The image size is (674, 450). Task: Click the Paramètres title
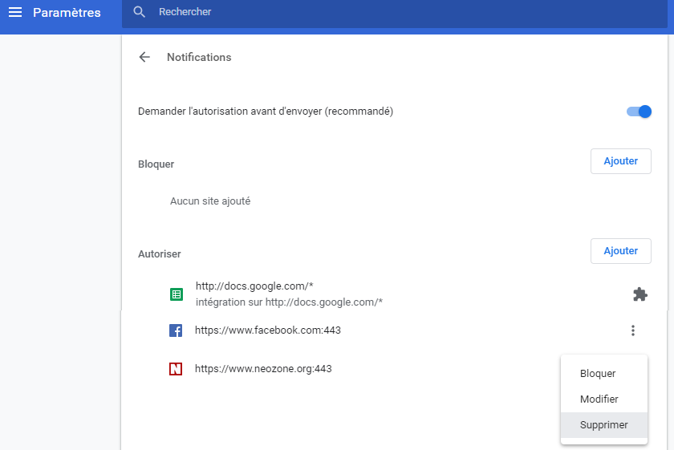click(x=67, y=13)
